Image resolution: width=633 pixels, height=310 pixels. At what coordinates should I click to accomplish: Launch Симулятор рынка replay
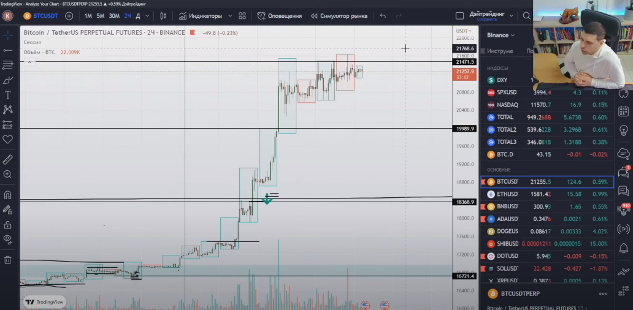(x=339, y=16)
